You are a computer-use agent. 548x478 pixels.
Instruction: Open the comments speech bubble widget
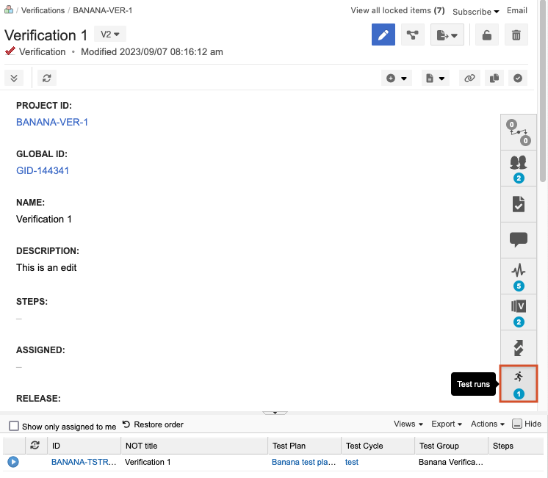coord(519,239)
